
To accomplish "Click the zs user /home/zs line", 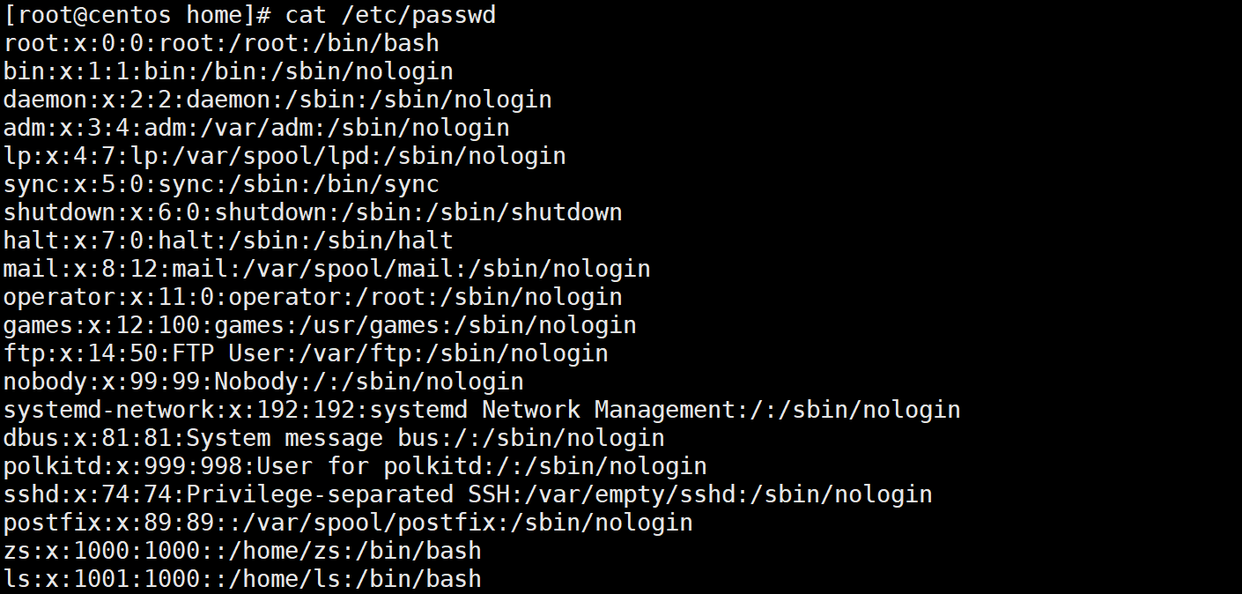I will (x=242, y=551).
